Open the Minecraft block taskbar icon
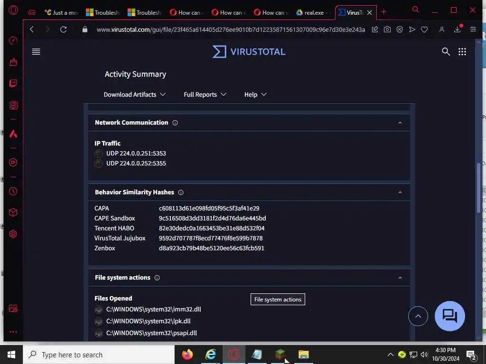This screenshot has height=364, width=486. (x=280, y=355)
